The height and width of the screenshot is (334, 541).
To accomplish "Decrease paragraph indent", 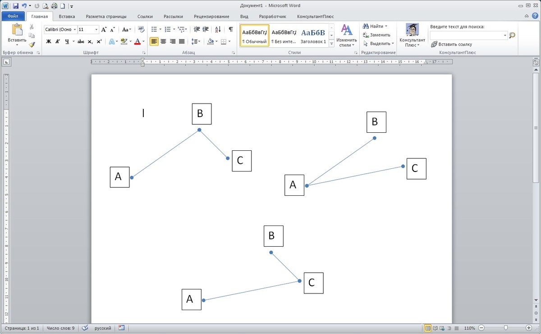I will (x=197, y=29).
